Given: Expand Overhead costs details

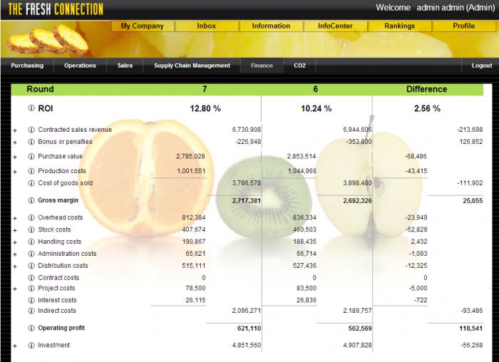Looking at the screenshot, I should 14,218.
